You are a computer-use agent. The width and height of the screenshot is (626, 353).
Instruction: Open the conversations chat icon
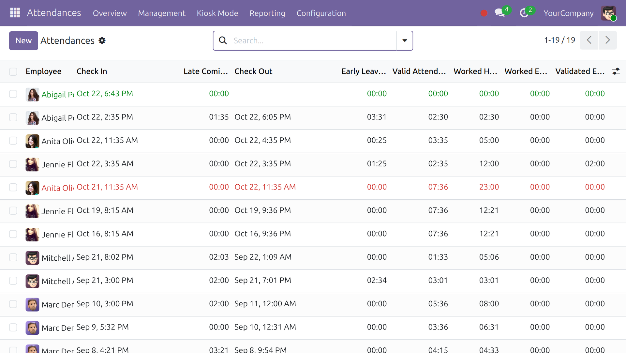[499, 13]
